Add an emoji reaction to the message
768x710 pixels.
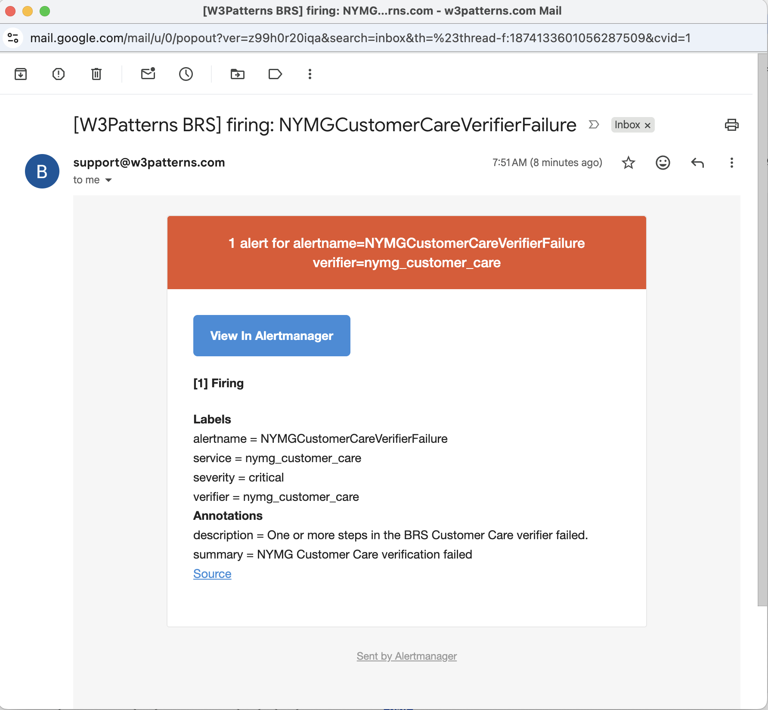[663, 163]
